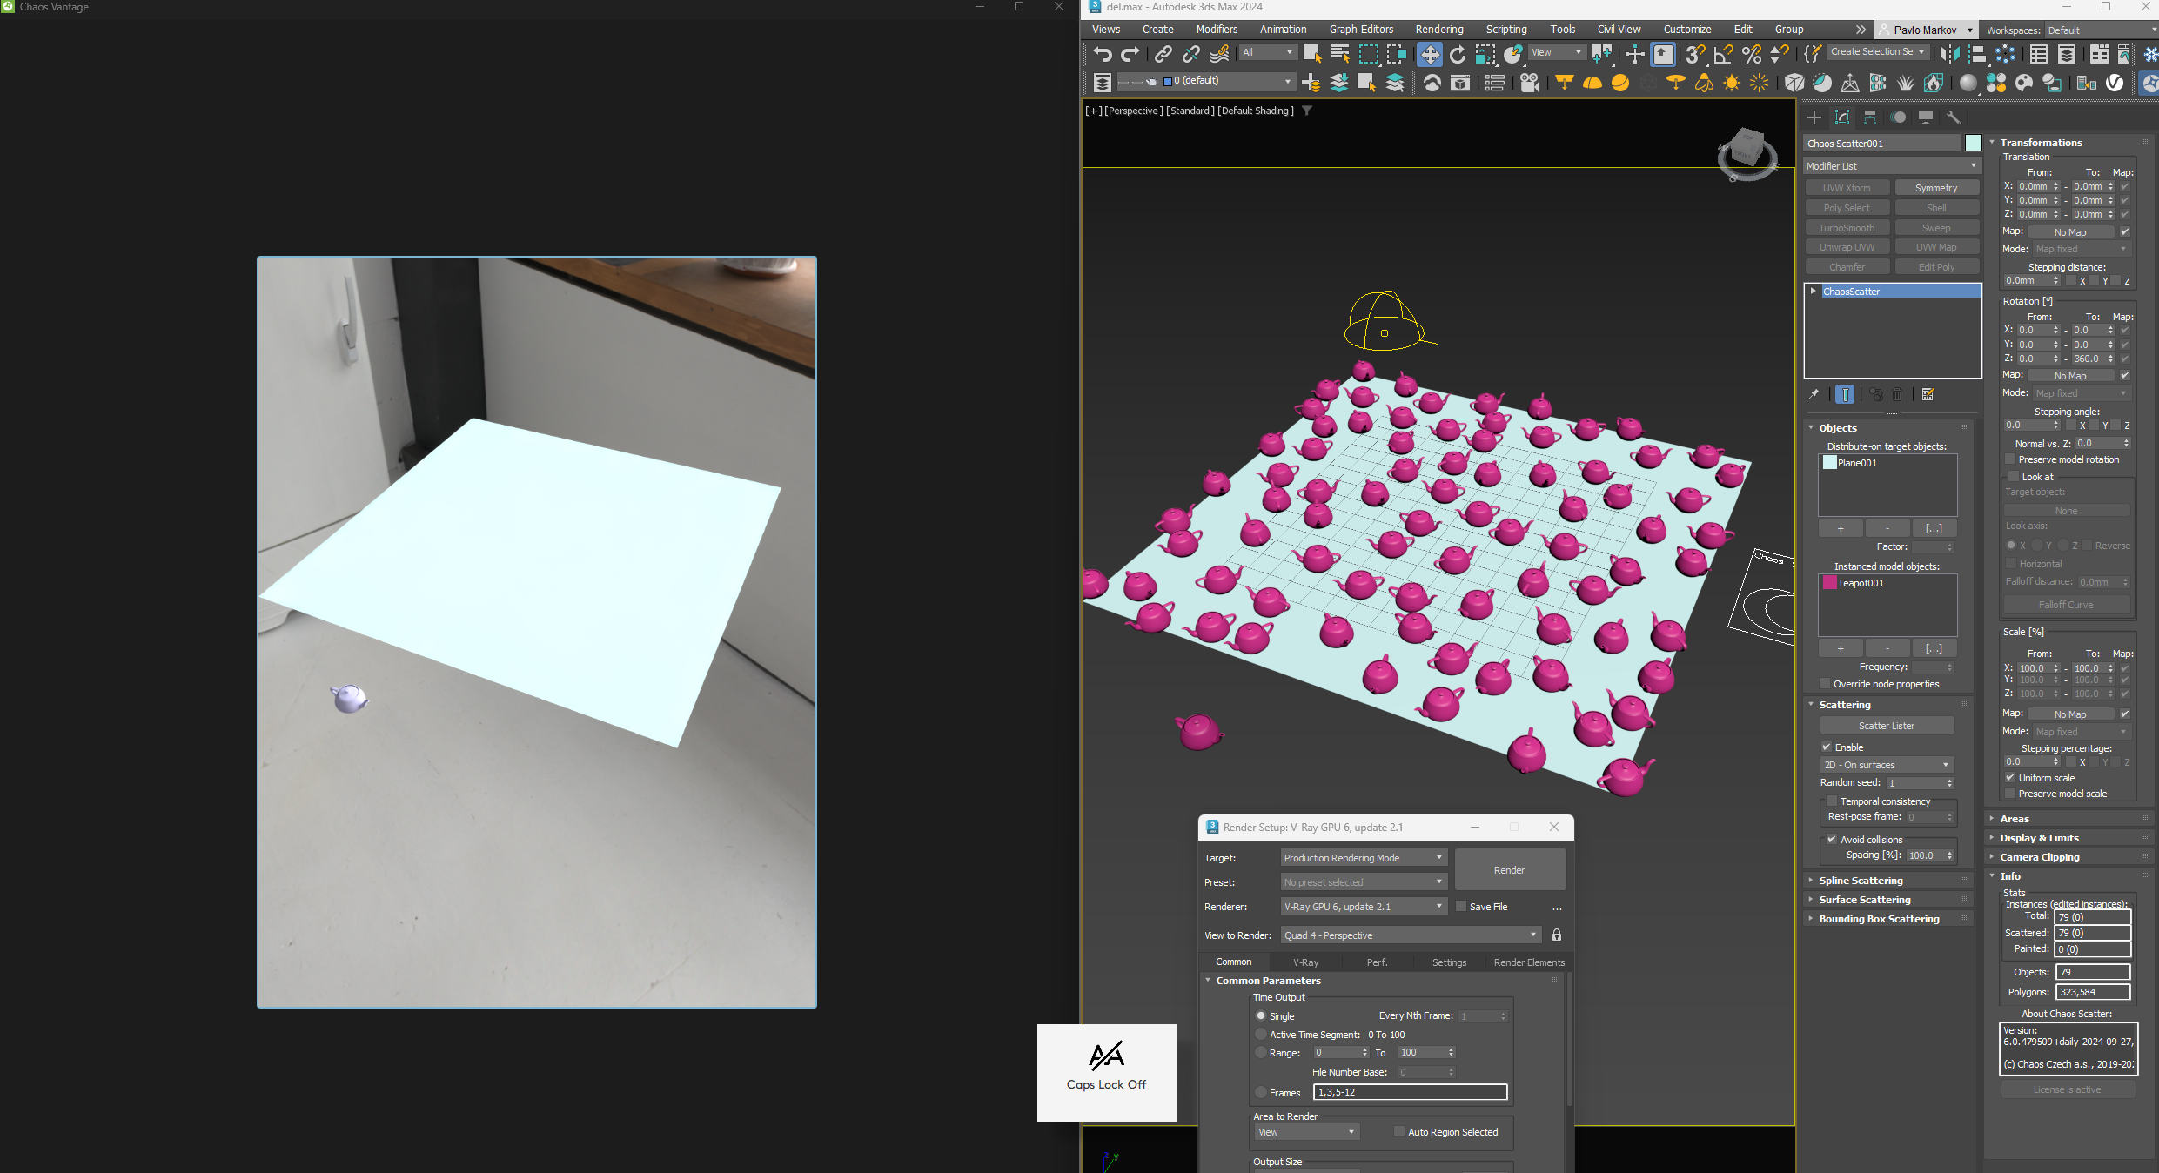2159x1173 pixels.
Task: Toggle Avoid collisions checkbox
Action: tap(1832, 840)
